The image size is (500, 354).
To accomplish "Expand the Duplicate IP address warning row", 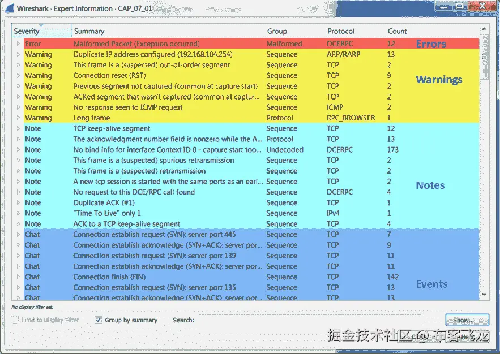I will tap(18, 54).
